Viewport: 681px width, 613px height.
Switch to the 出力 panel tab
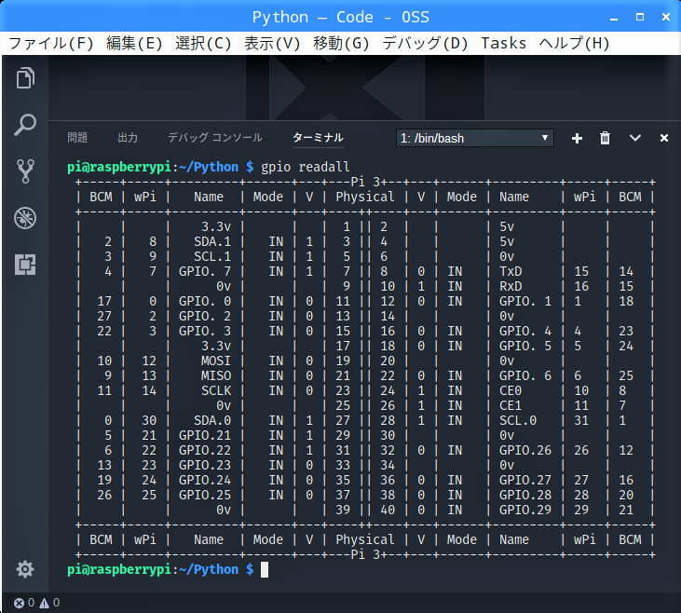click(128, 138)
